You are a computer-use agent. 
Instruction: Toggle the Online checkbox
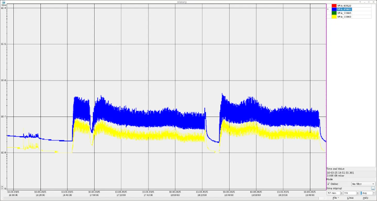pyautogui.click(x=329, y=184)
